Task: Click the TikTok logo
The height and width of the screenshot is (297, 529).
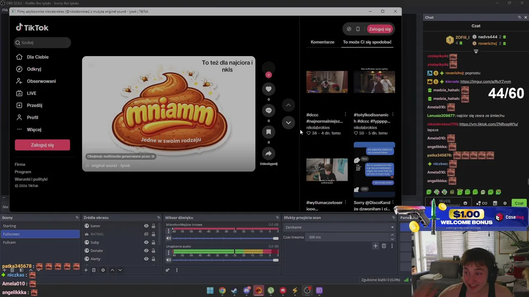Action: [x=32, y=28]
